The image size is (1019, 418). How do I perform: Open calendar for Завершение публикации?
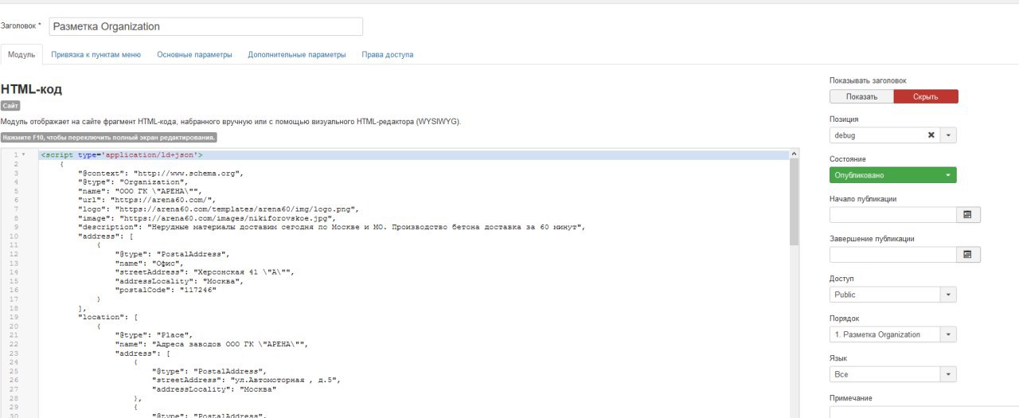(968, 255)
